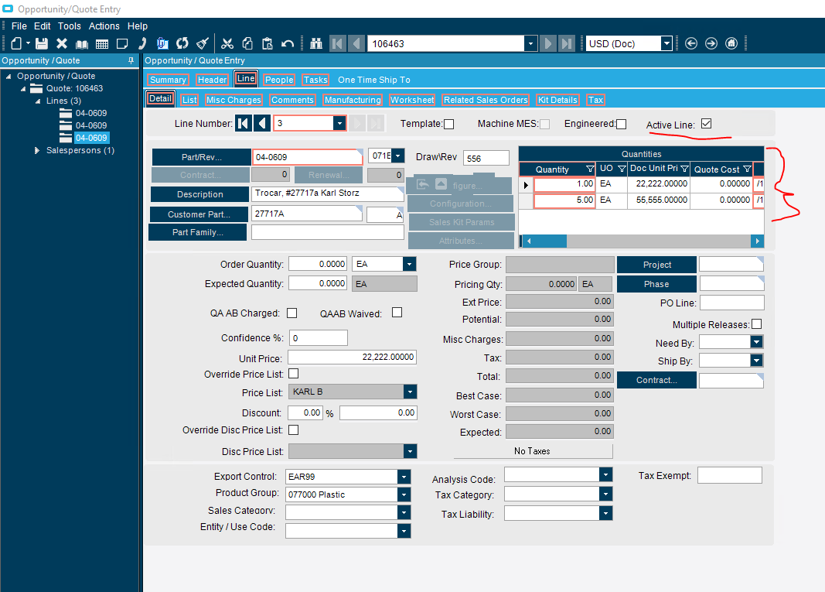Go to the next quote record in the toolbar
Image resolution: width=825 pixels, height=592 pixels.
pos(547,43)
